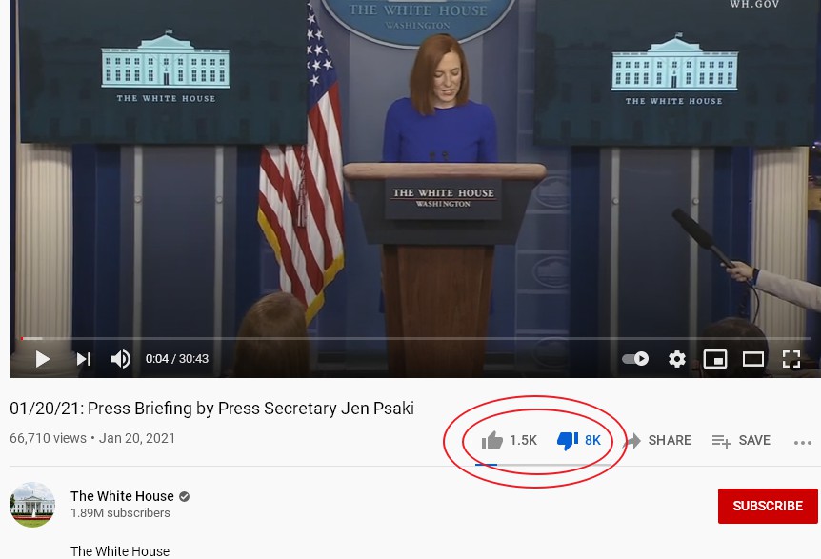Screen dimensions: 821x559
Task: Click the 8K dislike count
Action: click(x=592, y=440)
